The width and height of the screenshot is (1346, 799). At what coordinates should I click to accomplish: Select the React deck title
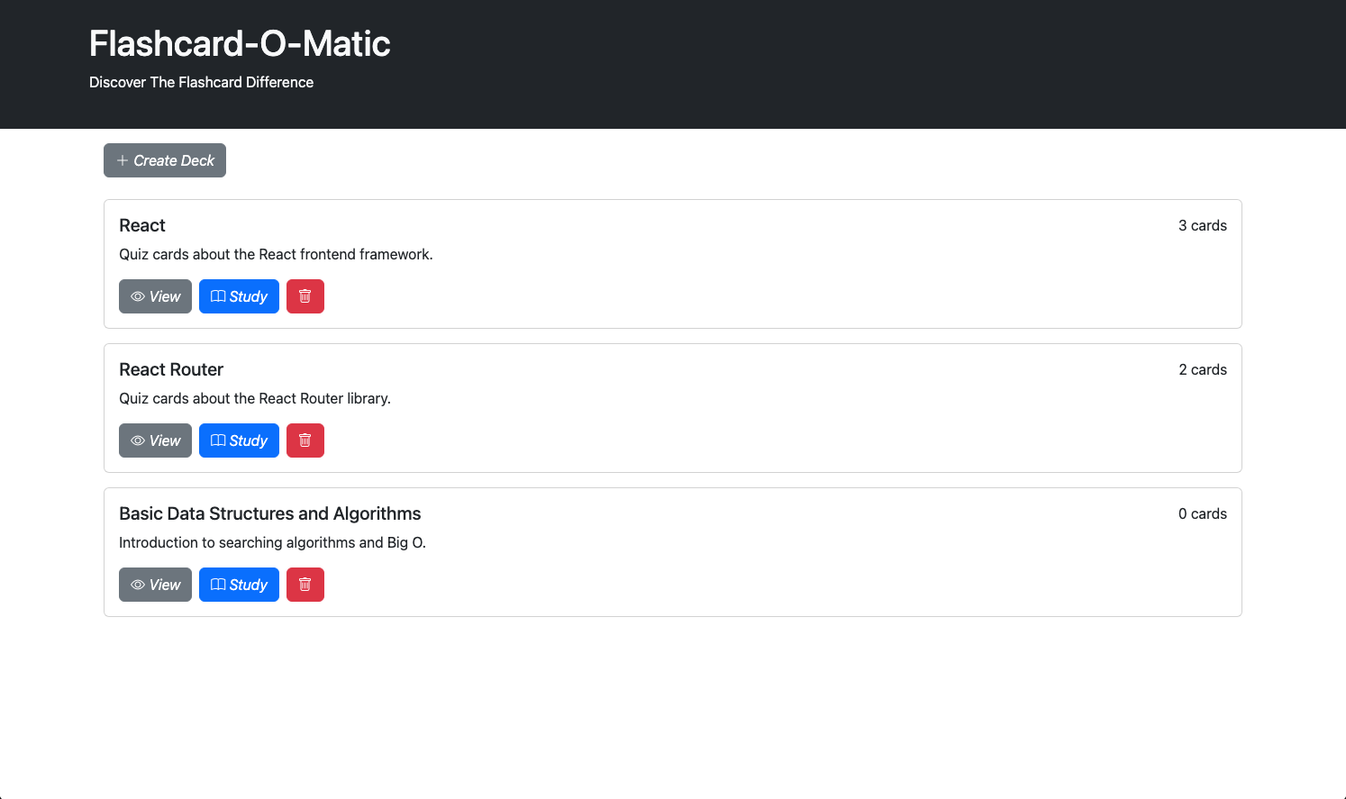(x=142, y=225)
